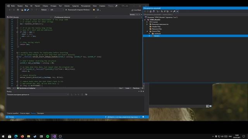Click the Live Share button
Viewport: 248px width, 139px height.
(136, 10)
